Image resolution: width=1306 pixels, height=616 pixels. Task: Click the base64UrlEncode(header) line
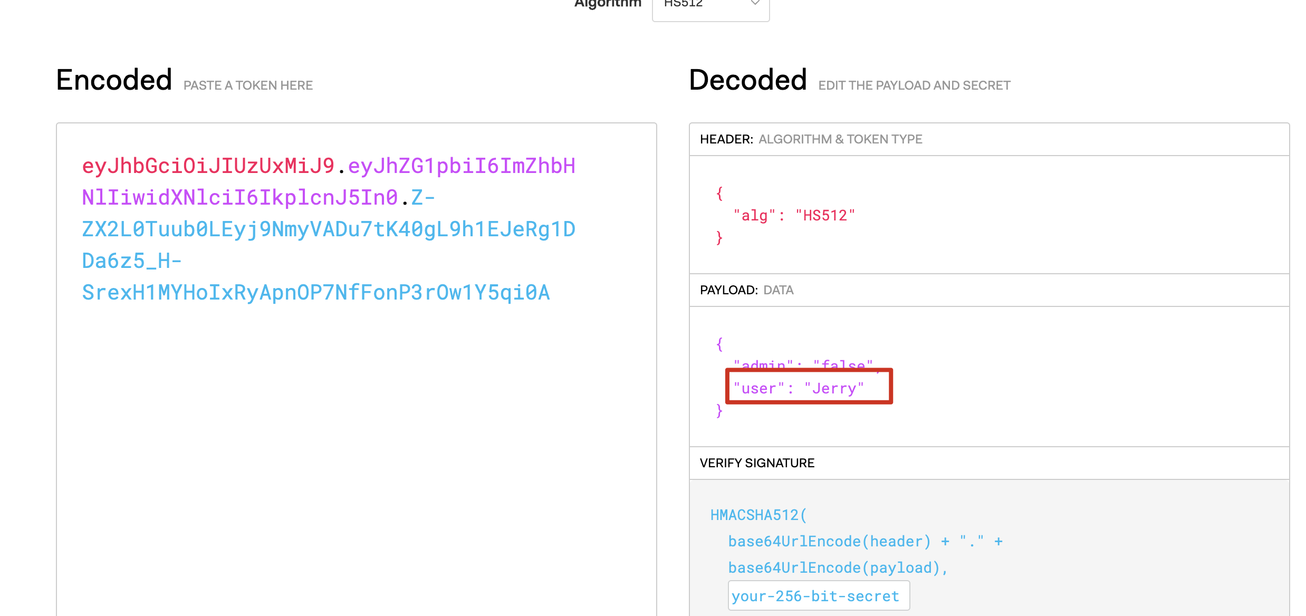click(x=829, y=541)
